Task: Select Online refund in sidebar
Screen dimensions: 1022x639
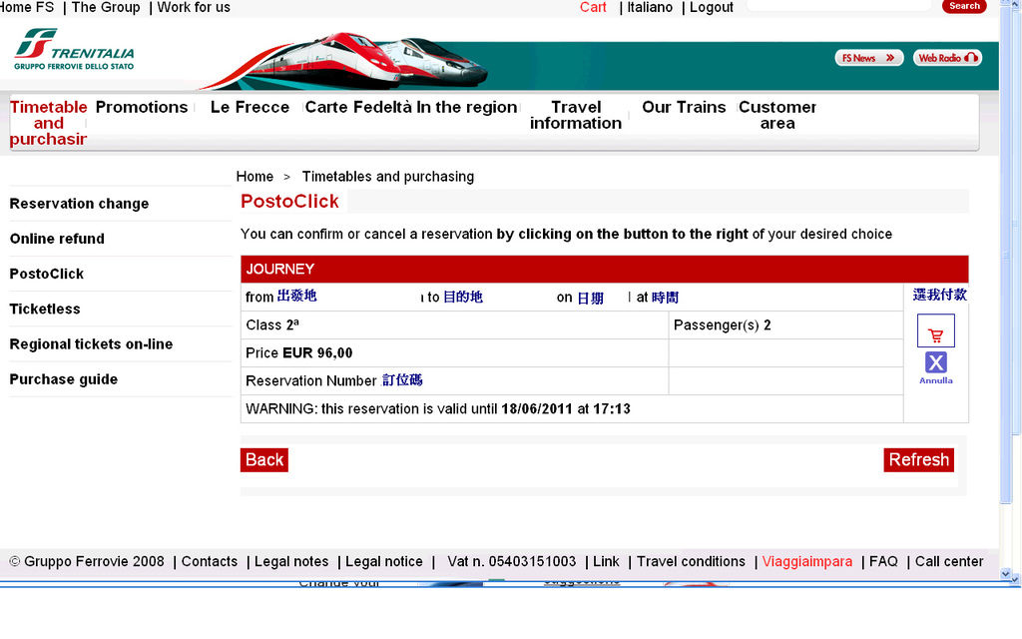Action: [x=57, y=239]
